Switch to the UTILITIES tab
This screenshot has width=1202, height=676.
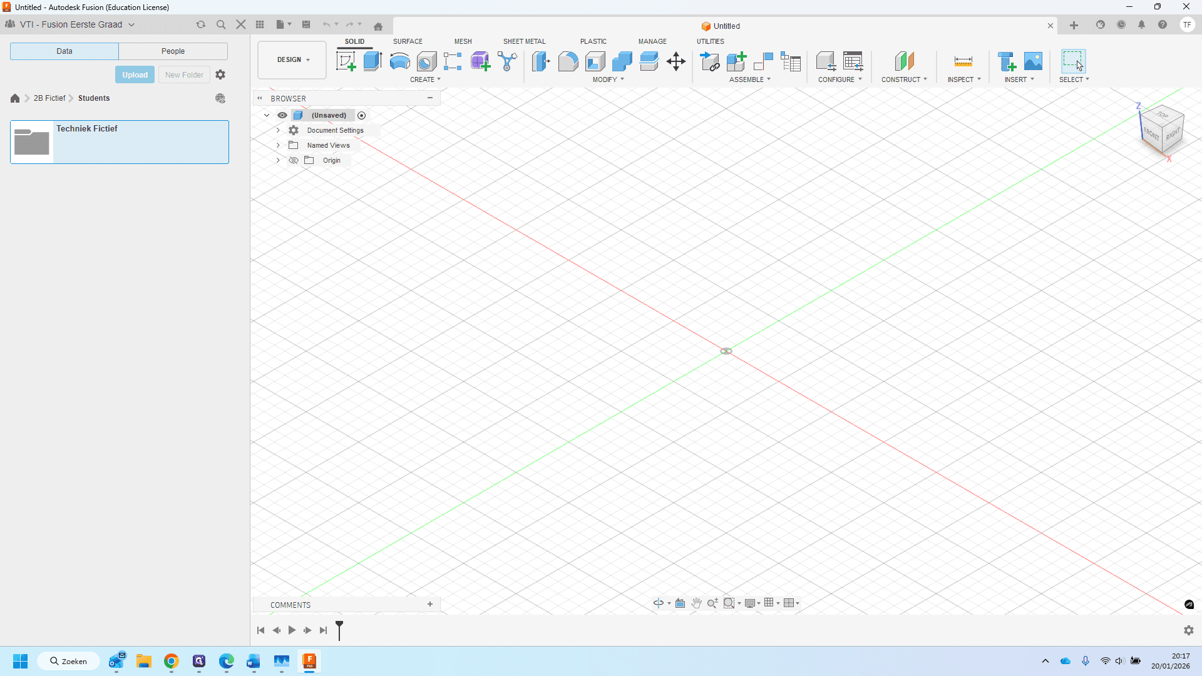(x=711, y=41)
